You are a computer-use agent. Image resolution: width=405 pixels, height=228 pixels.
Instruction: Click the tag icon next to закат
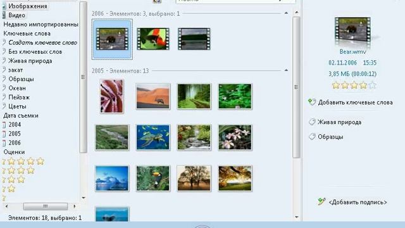[x=4, y=70]
